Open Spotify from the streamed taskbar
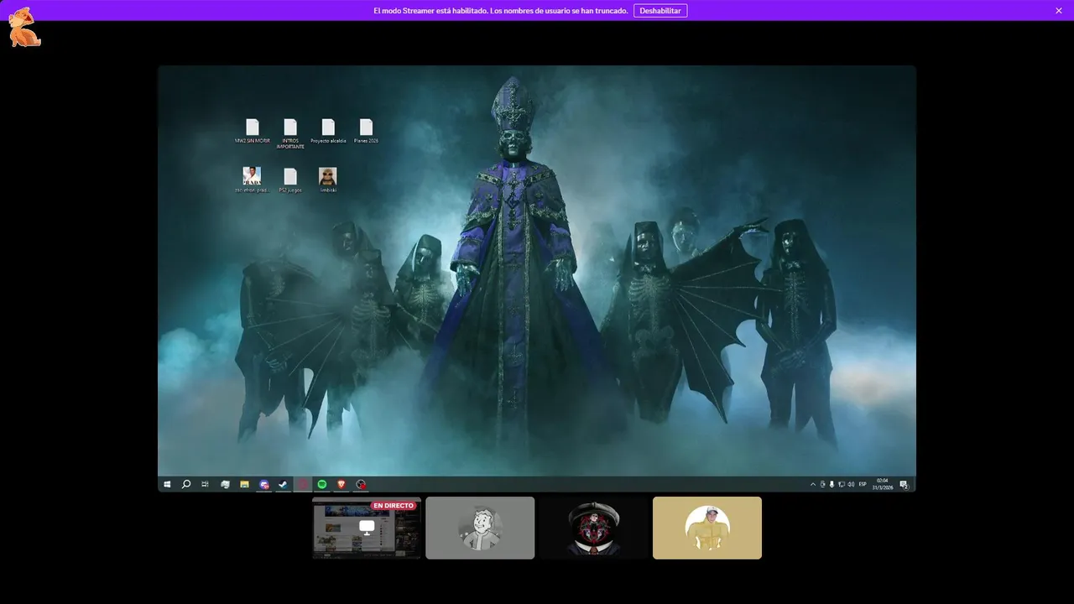 point(322,484)
